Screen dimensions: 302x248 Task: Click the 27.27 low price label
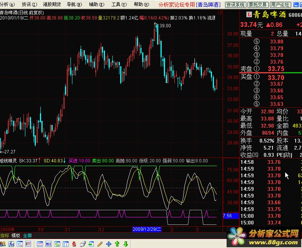point(10,152)
